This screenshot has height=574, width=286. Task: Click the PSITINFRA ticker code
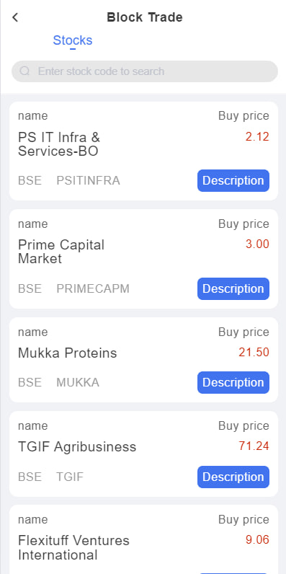click(x=88, y=180)
